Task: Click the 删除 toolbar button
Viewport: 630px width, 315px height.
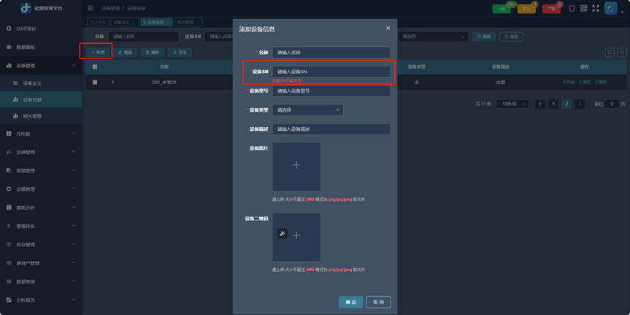Action: (153, 53)
